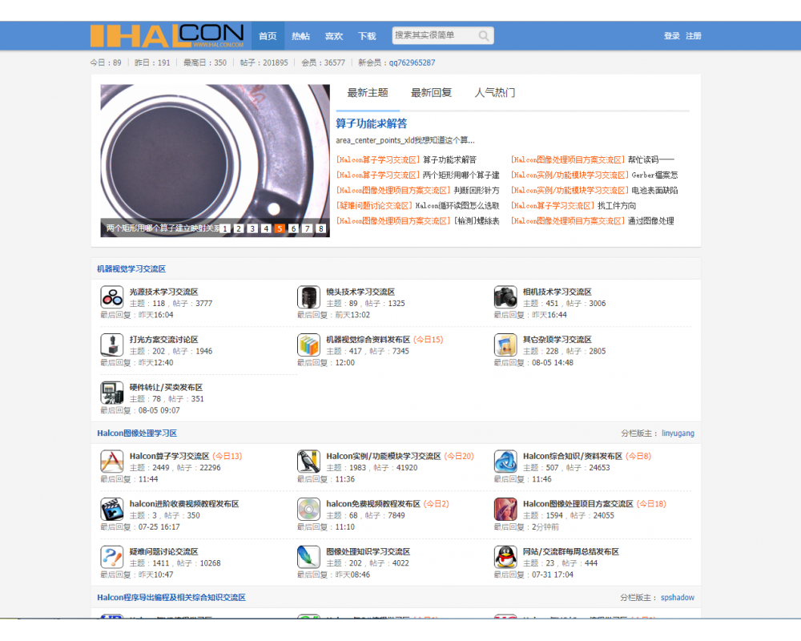Open Halcon实例/功能模块学习交流区 bird icon
Image resolution: width=801 pixels, height=641 pixels.
coord(308,461)
